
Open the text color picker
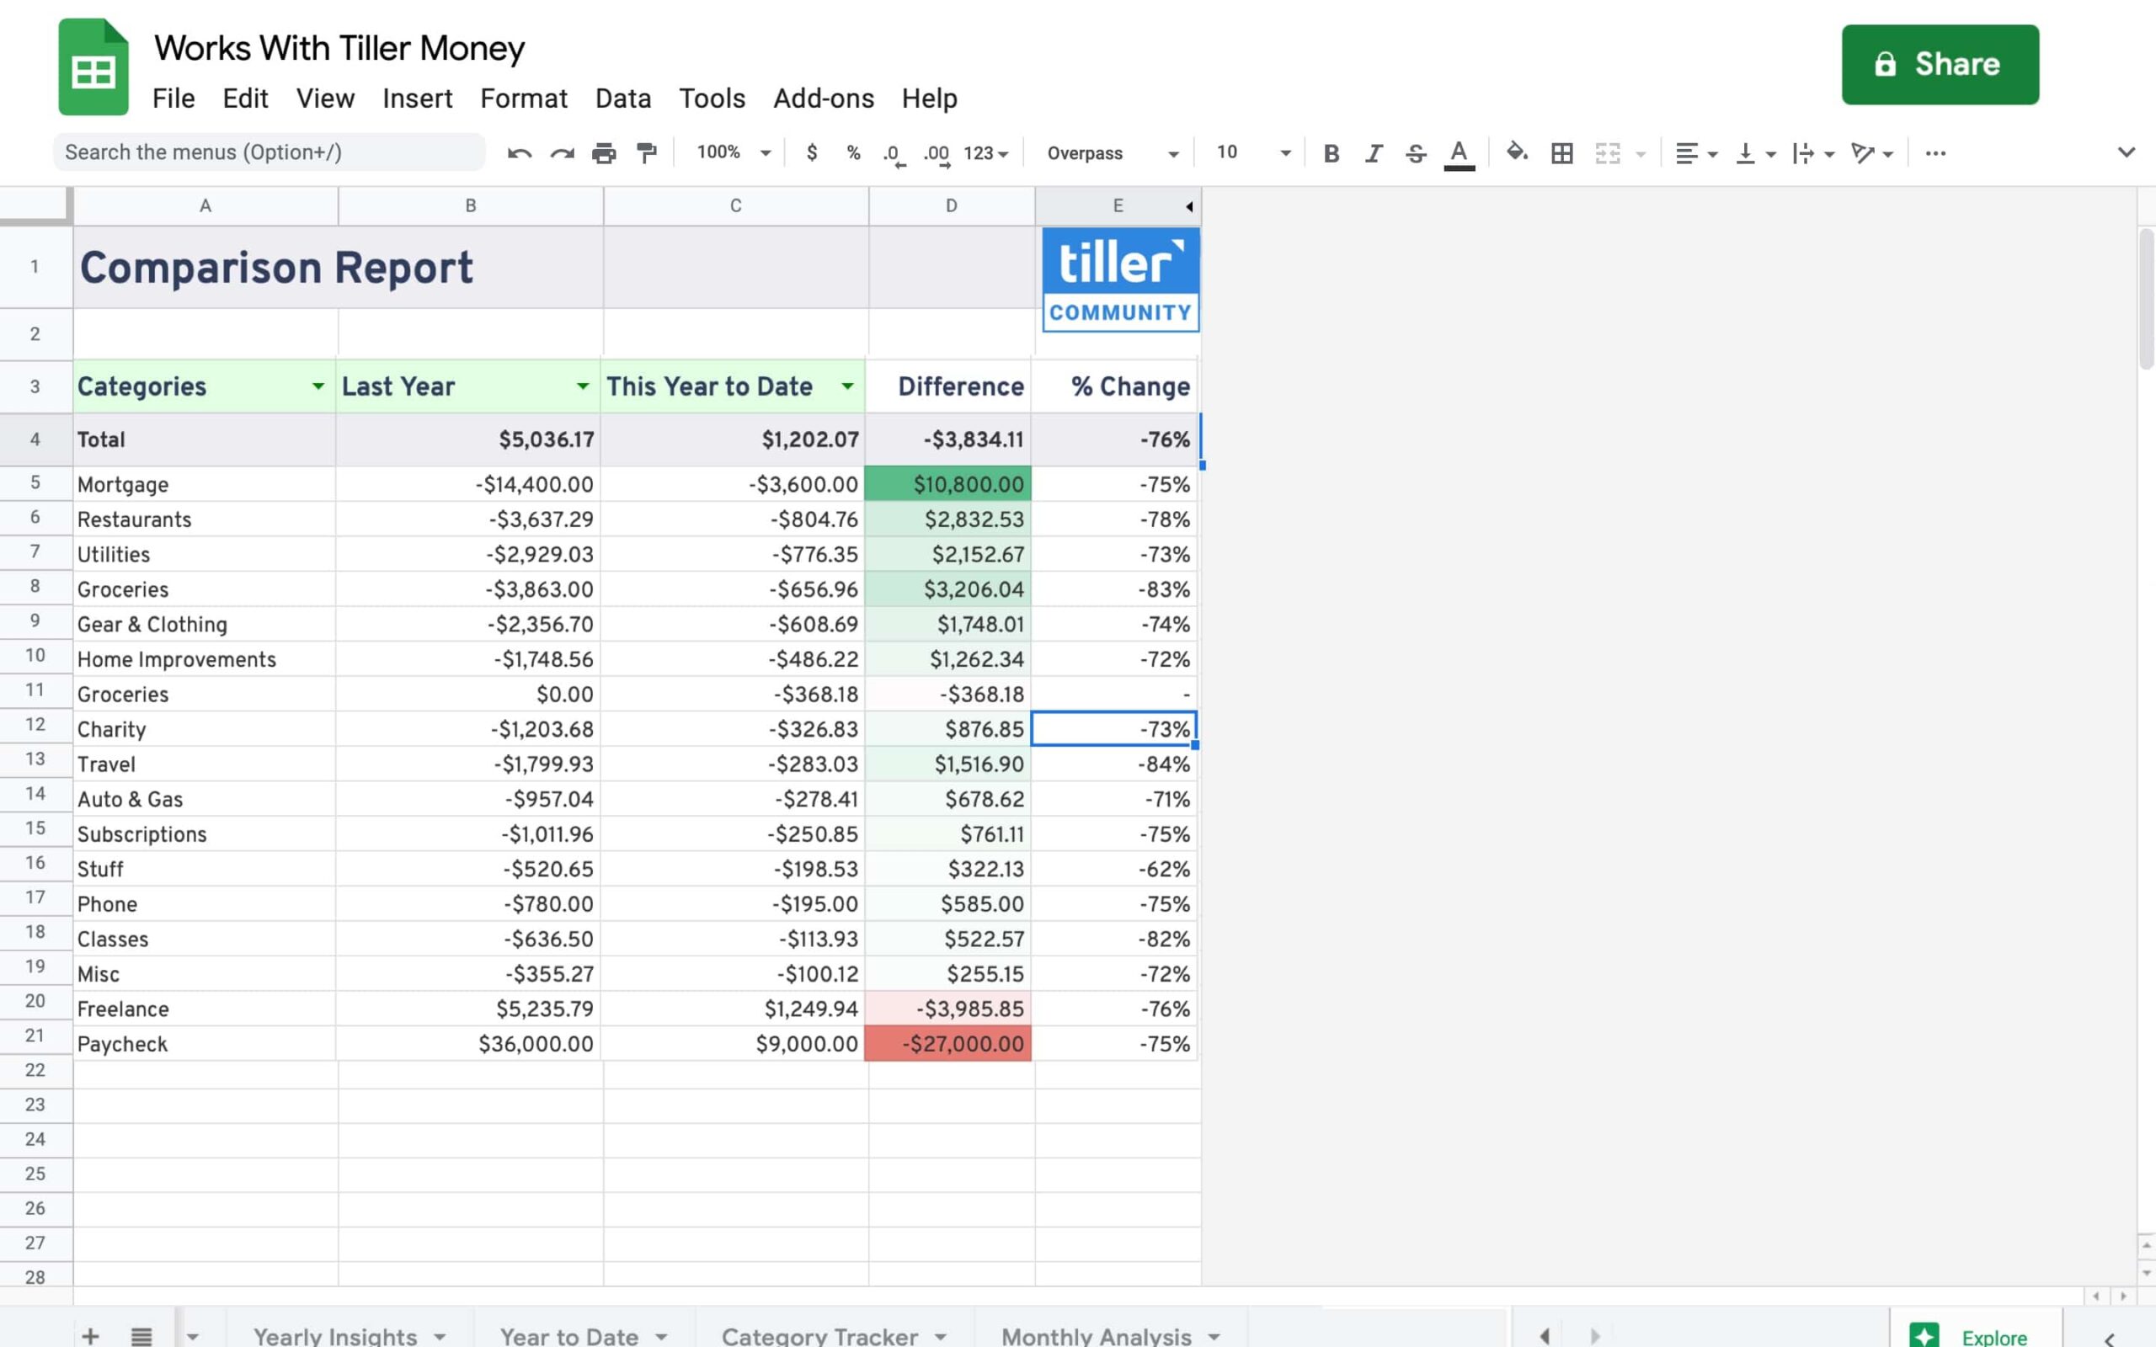(1459, 154)
